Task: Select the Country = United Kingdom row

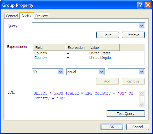Action: point(88,58)
